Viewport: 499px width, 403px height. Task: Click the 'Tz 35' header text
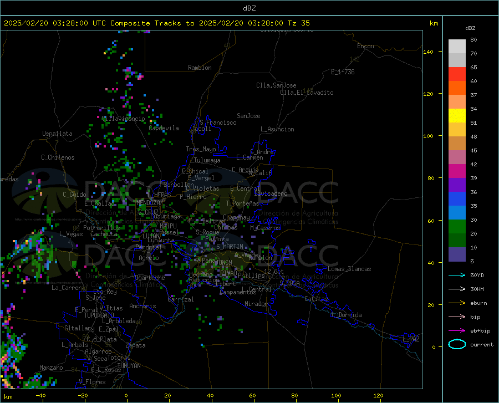coord(298,23)
